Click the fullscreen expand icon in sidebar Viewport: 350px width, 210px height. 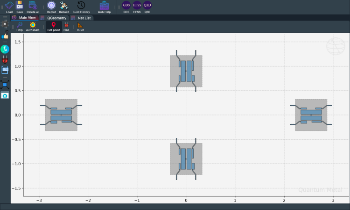pos(5,85)
